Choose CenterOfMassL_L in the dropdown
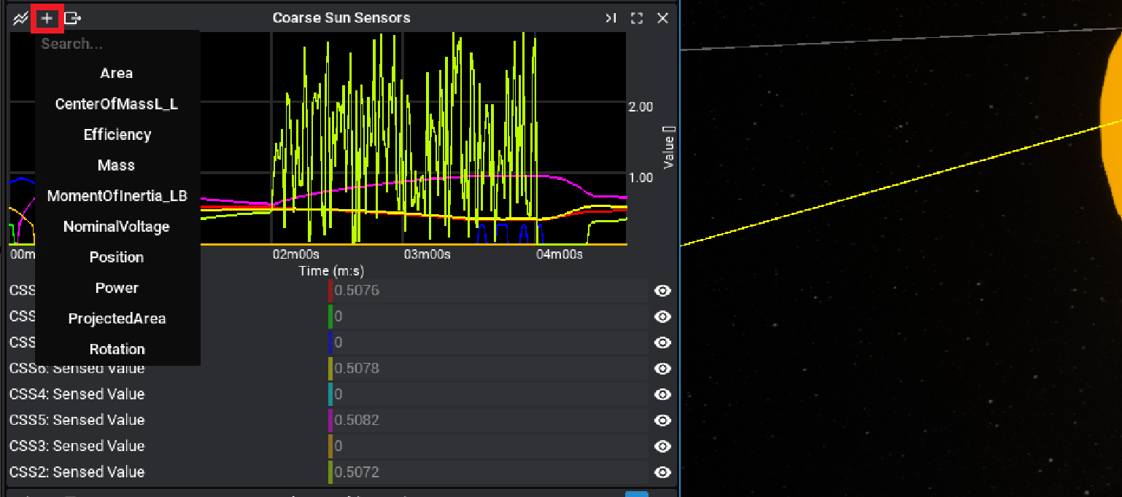1122x497 pixels. (x=117, y=104)
